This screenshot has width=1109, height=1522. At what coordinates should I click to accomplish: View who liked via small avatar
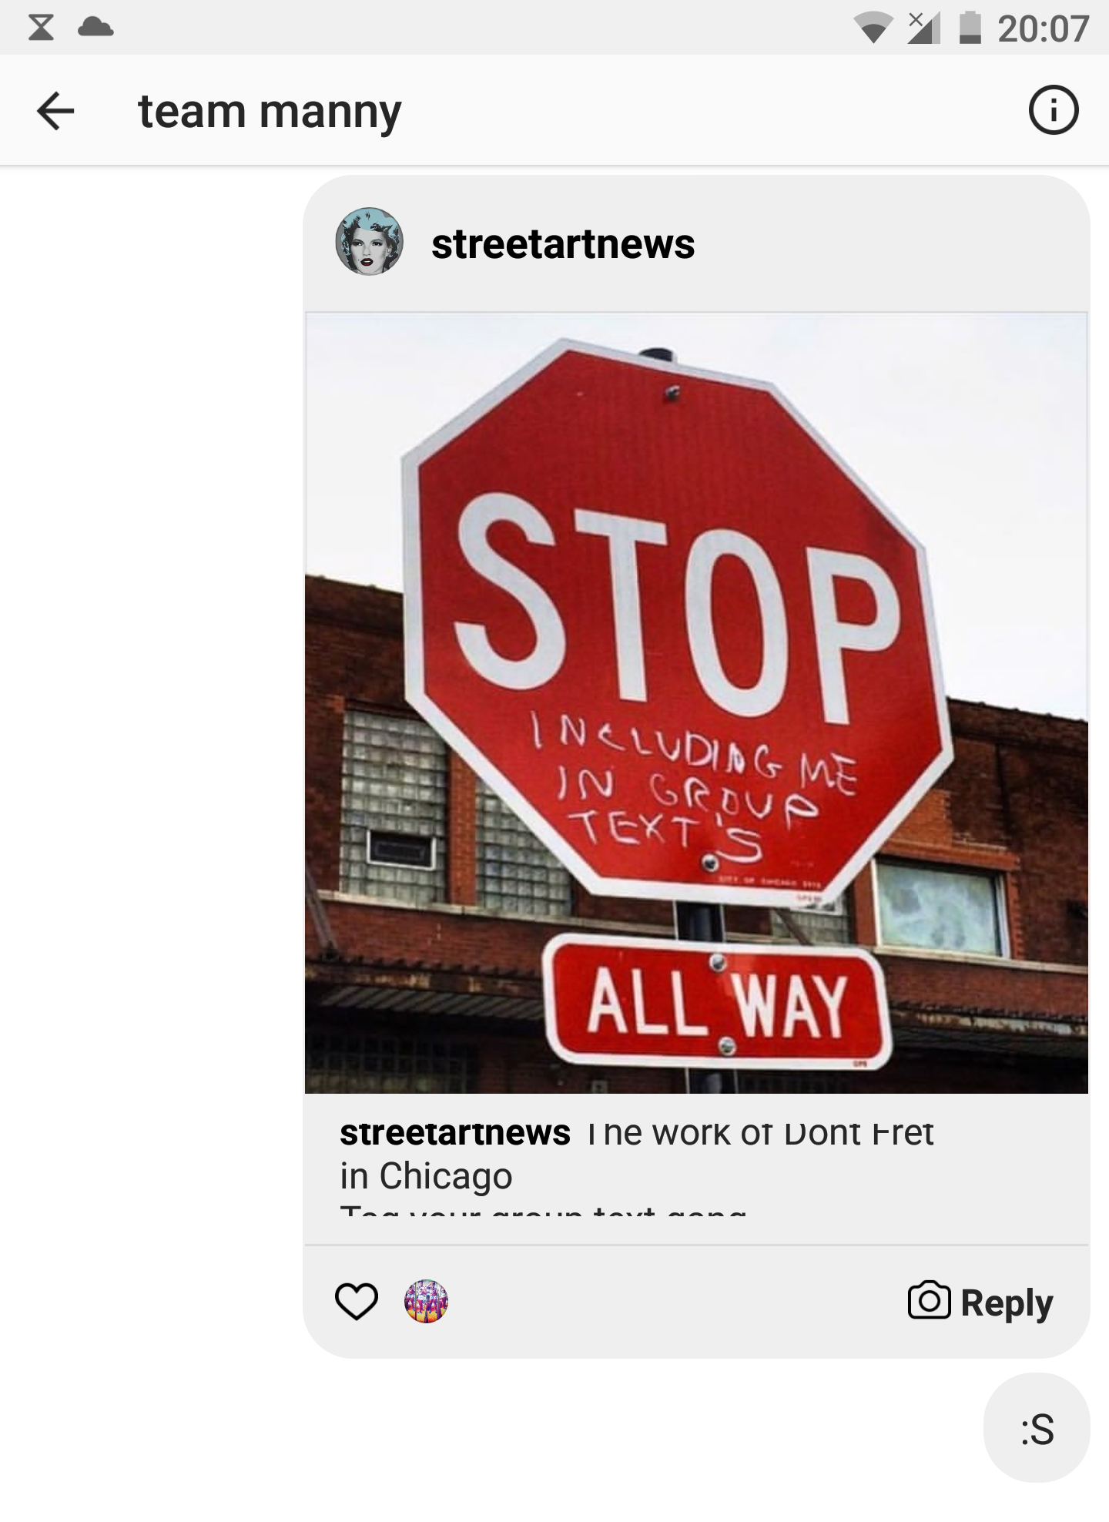tap(426, 1302)
